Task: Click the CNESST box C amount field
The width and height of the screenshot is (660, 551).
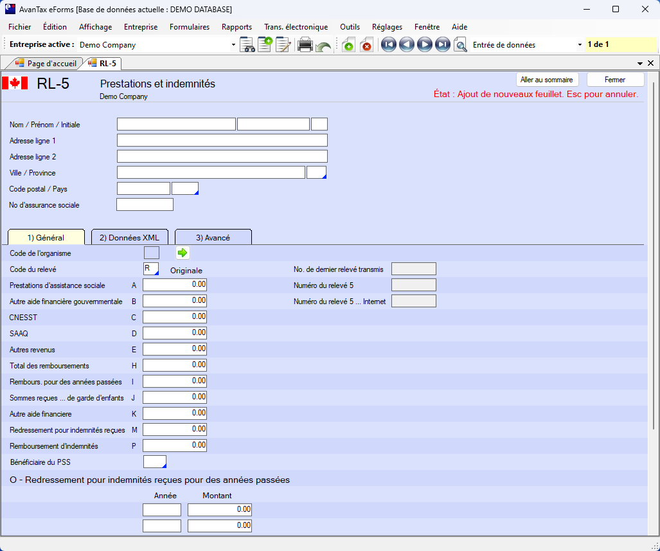Action: click(175, 317)
